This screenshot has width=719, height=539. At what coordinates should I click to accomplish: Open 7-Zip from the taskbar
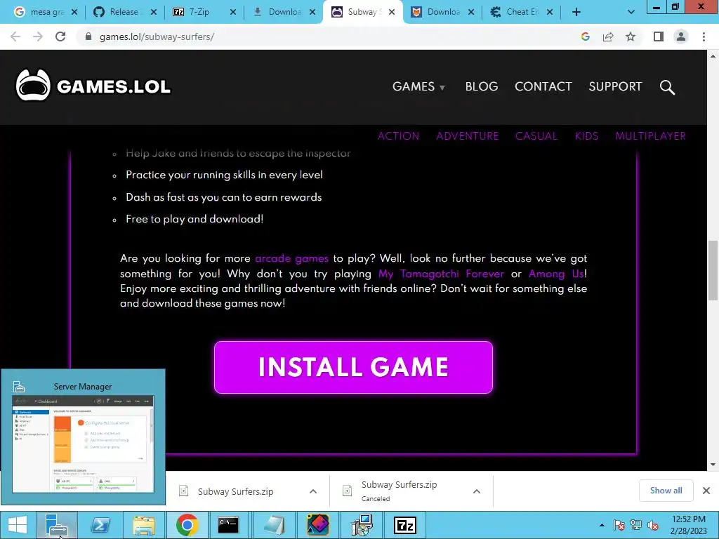click(405, 525)
